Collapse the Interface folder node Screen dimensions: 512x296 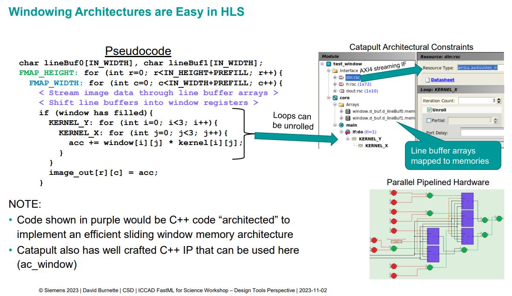point(328,71)
